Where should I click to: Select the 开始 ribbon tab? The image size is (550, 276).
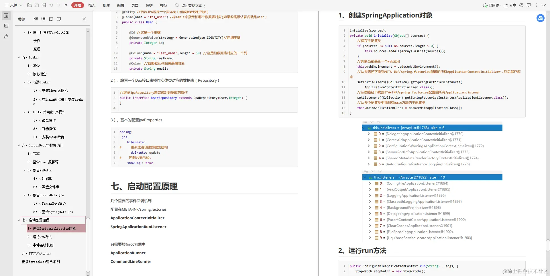(x=78, y=5)
